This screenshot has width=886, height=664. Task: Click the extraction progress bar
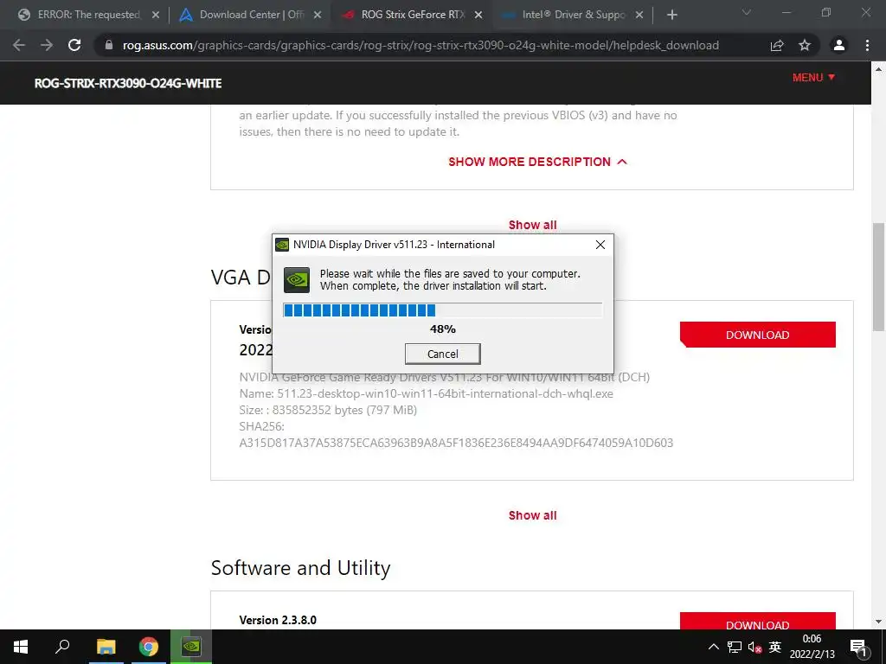pos(442,310)
